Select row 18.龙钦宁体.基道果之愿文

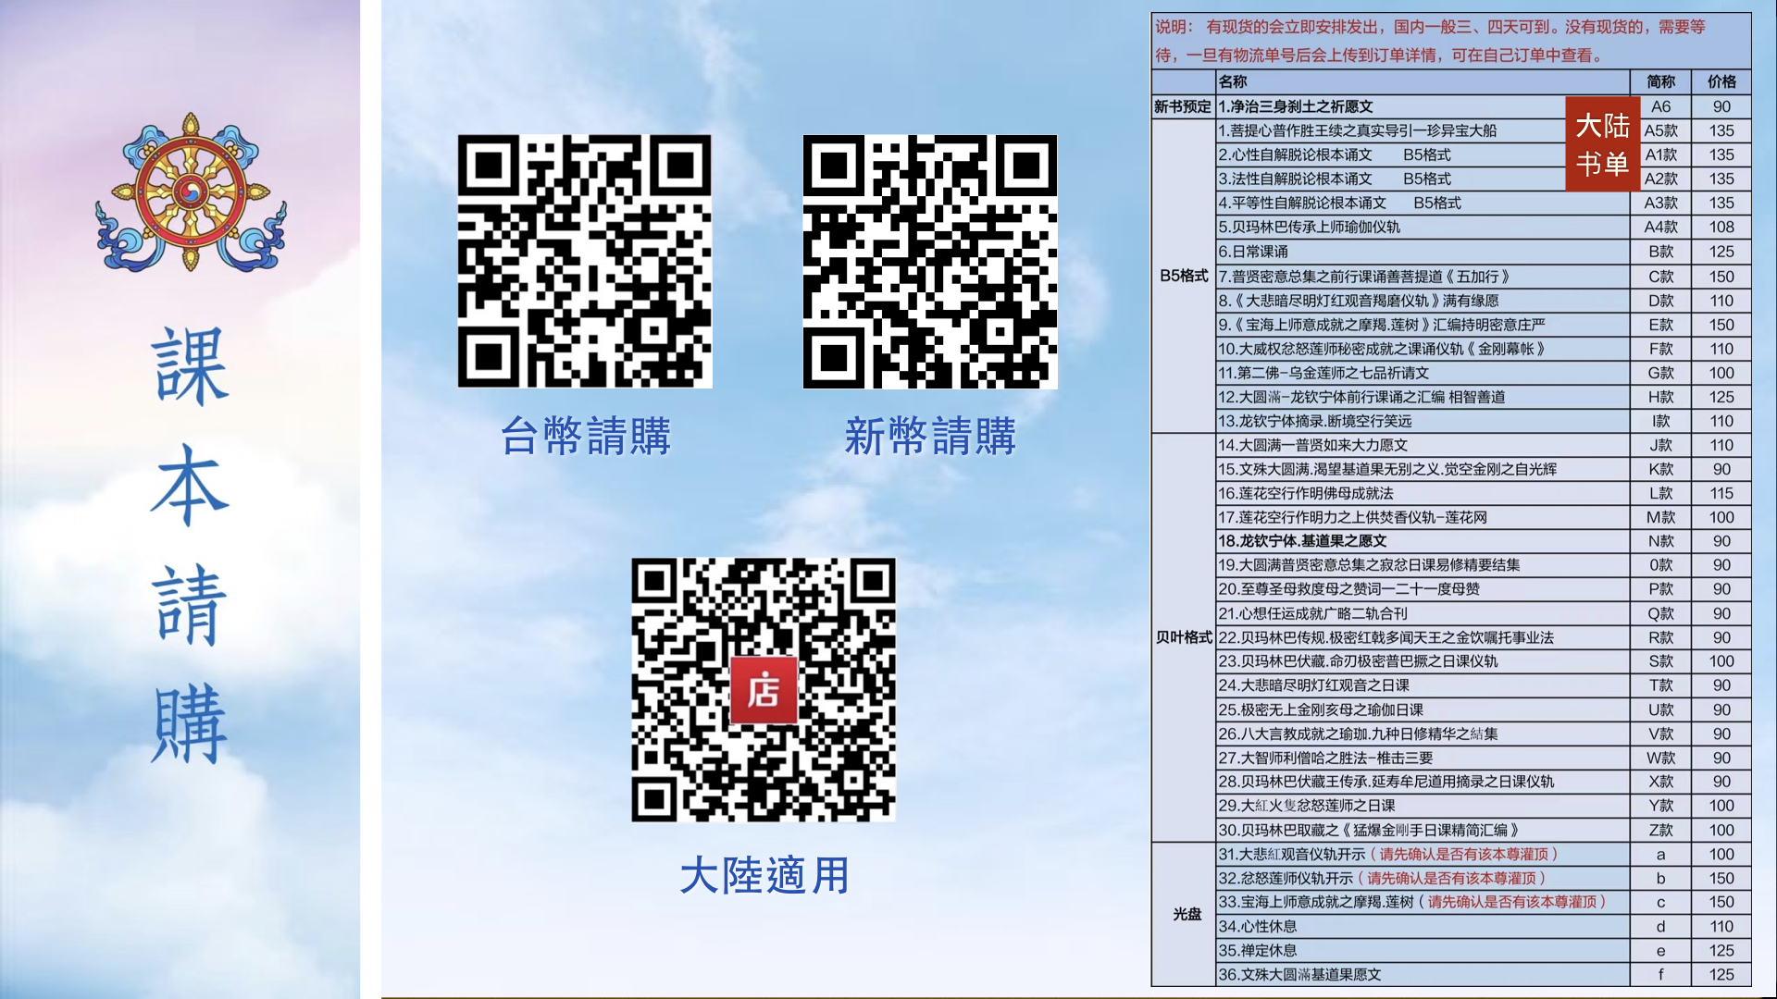(x=1423, y=541)
